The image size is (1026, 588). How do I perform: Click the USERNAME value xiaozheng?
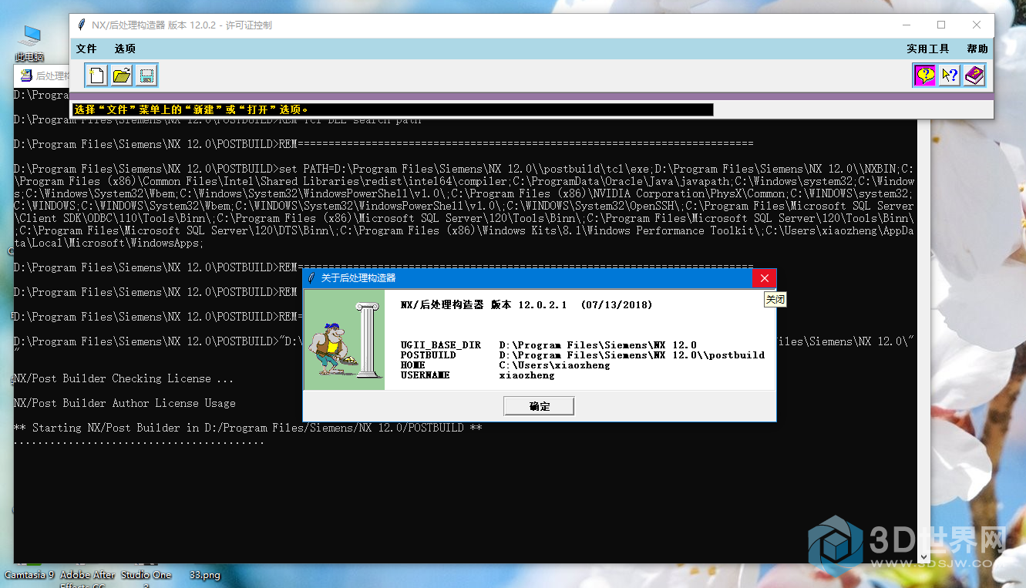[527, 375]
